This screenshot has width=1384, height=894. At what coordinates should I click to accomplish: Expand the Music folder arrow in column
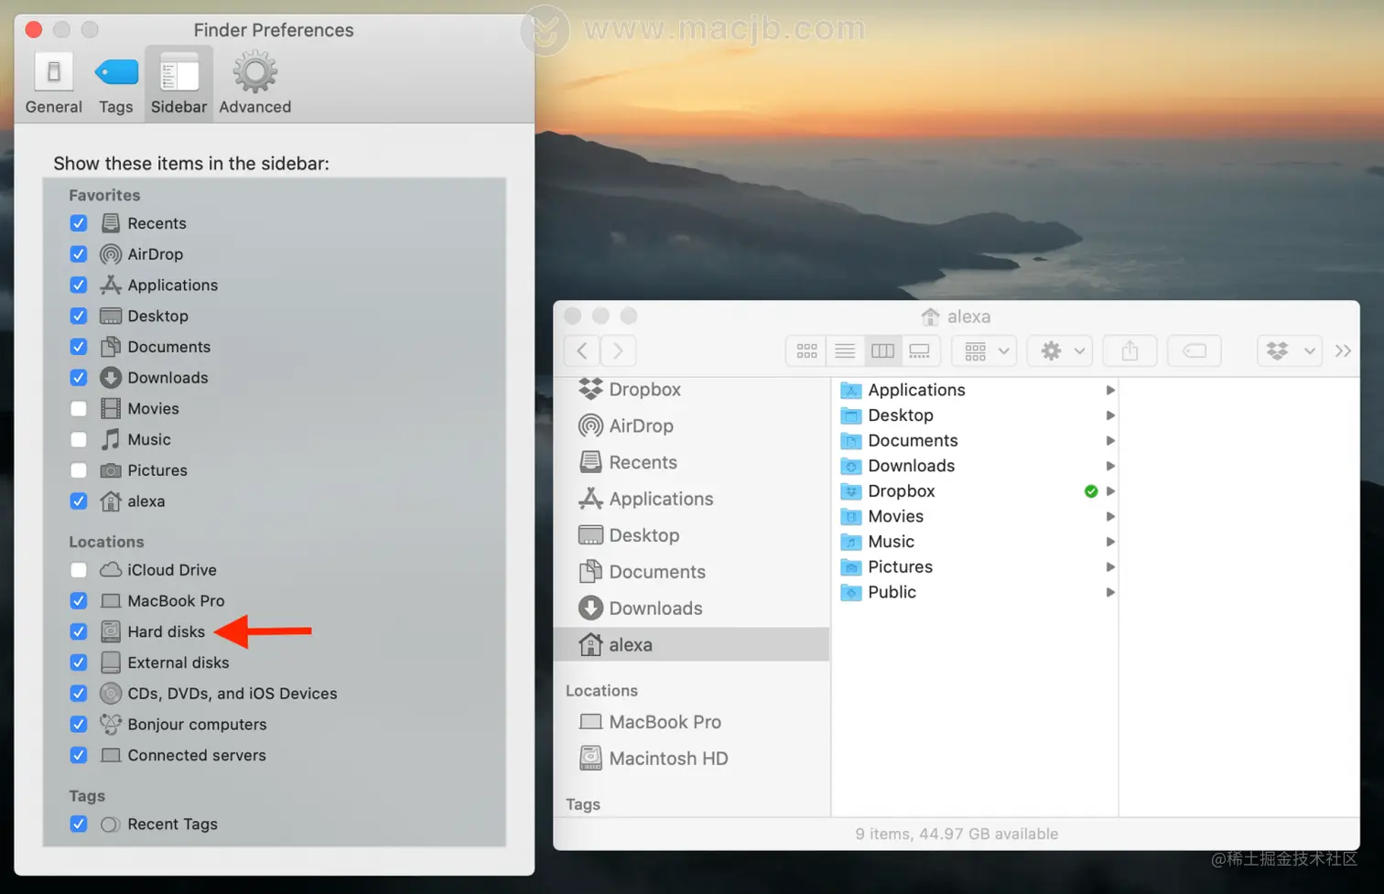point(1109,543)
